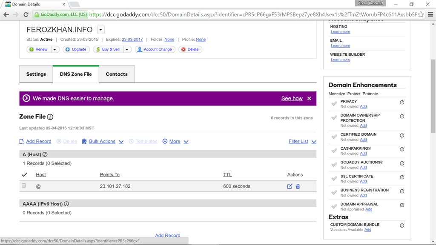Click the Add Record page icon in toolbar
Viewport: 436px width, 245px height.
click(x=21, y=141)
